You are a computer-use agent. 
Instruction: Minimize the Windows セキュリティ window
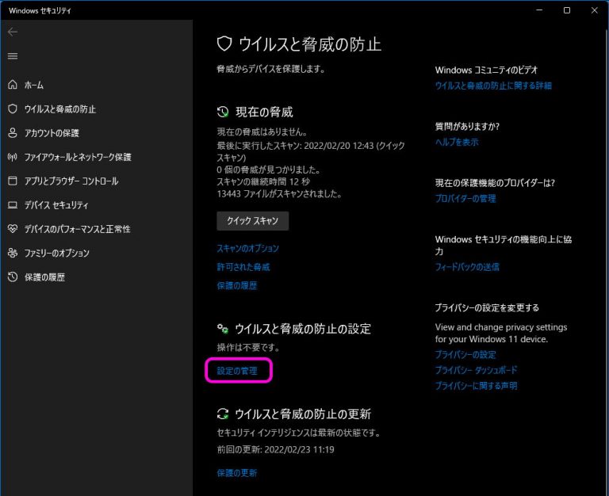tap(539, 10)
